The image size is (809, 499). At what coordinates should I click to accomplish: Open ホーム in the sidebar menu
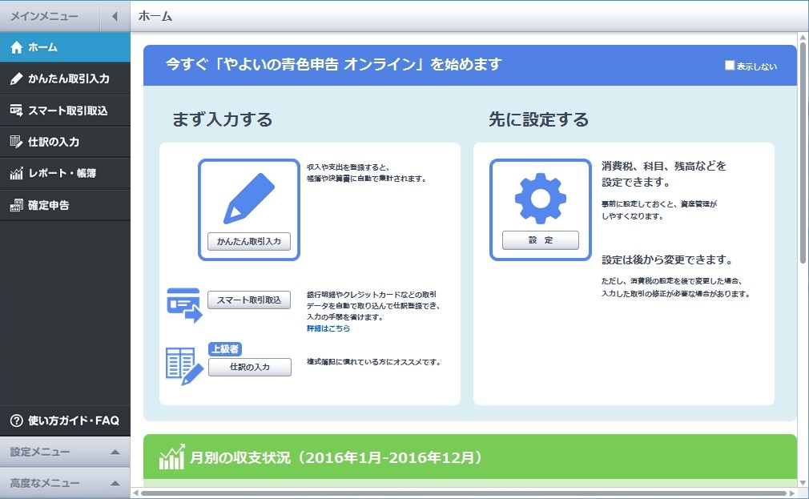tap(65, 47)
